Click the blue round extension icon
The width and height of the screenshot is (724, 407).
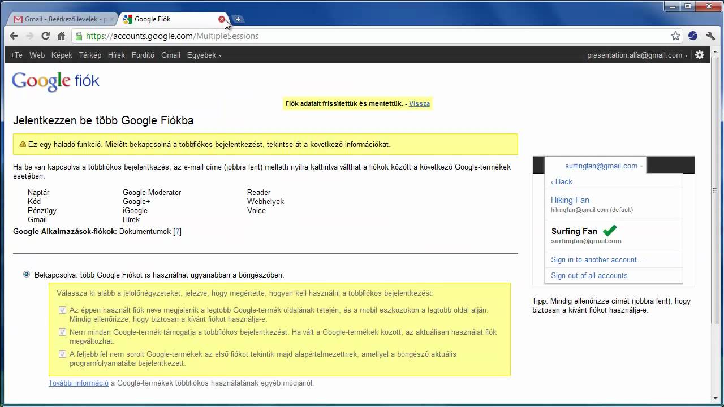(x=693, y=36)
